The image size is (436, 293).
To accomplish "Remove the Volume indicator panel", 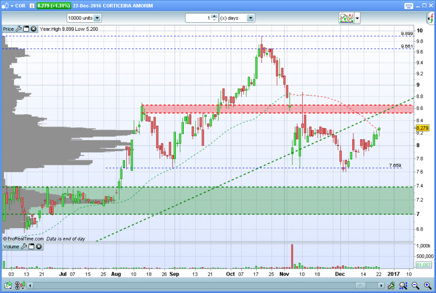I will 39,246.
